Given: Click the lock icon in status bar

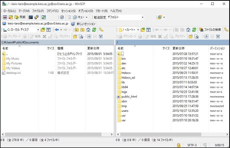Looking at the screenshot, I should [178, 145].
